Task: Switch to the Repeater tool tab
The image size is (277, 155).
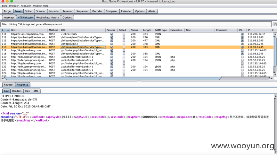Action: [68, 11]
